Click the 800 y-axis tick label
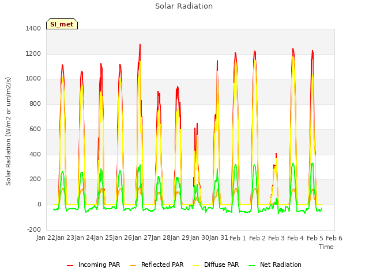 coord(35,103)
